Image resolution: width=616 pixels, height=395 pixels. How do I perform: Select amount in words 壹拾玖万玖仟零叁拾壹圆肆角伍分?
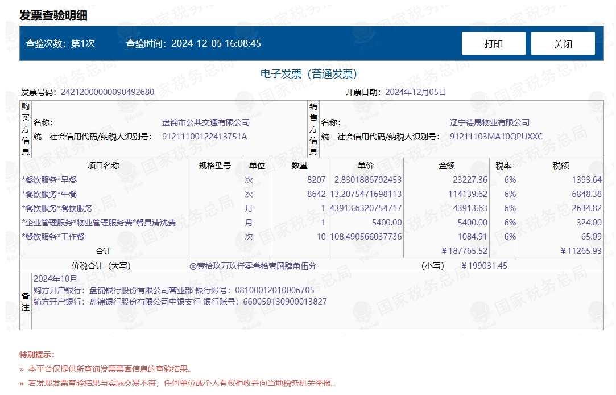tap(256, 266)
